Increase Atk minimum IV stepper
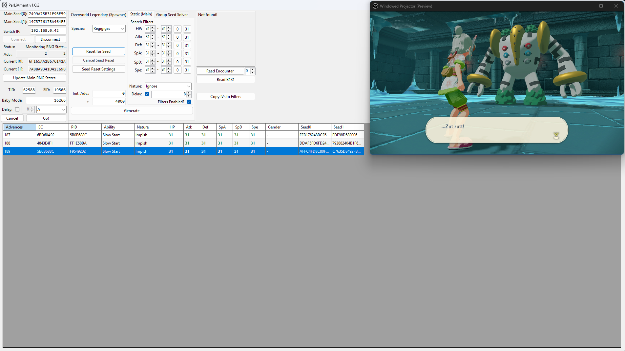 click(153, 36)
